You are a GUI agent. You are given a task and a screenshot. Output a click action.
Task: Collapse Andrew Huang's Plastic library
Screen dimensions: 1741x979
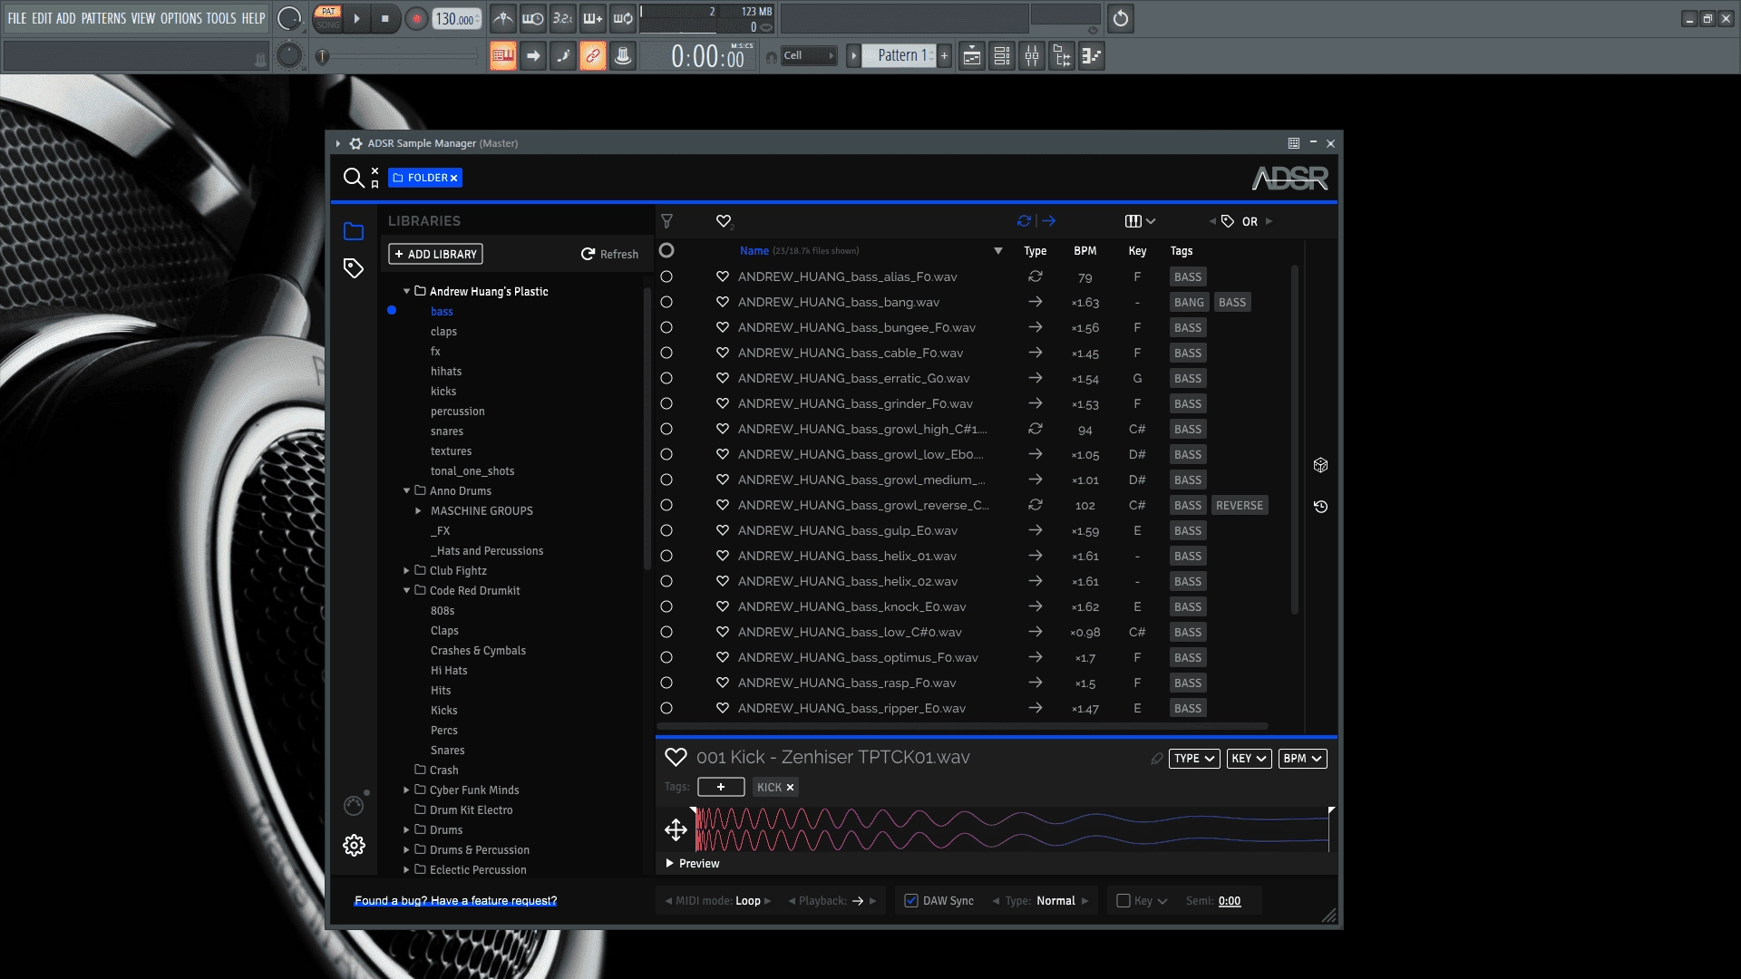(x=406, y=291)
